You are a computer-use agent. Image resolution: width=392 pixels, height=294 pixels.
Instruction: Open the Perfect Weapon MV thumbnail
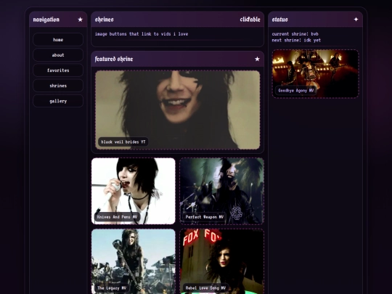tap(221, 191)
